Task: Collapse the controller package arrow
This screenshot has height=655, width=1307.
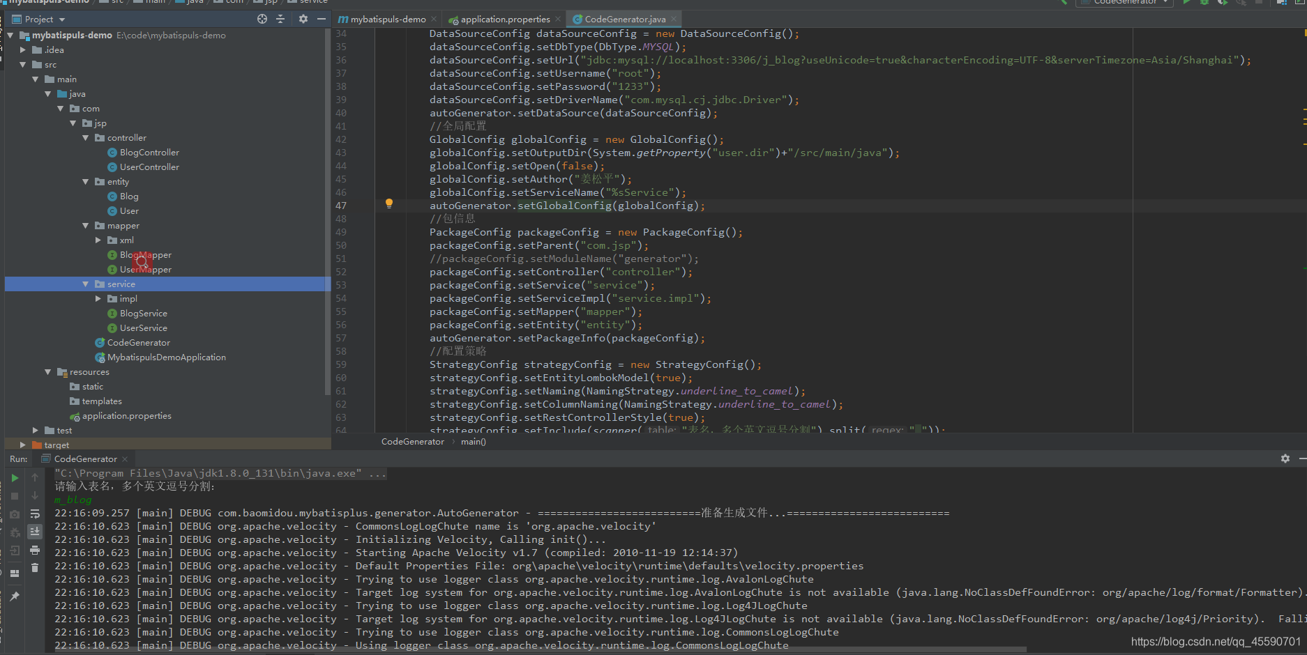Action: (x=86, y=137)
